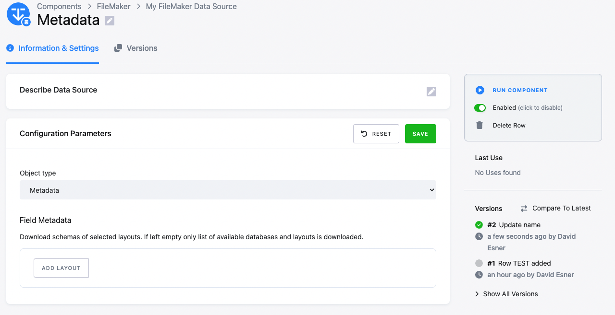Save the configuration parameters

[420, 134]
